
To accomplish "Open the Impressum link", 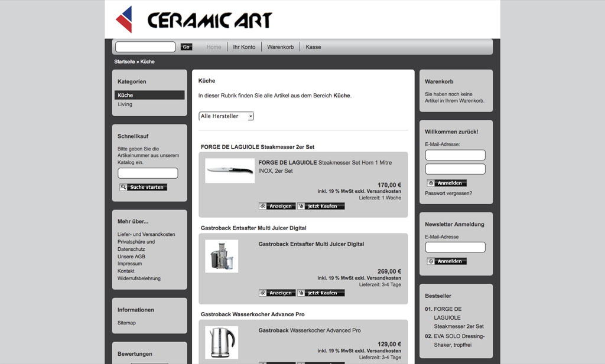I will 129,264.
